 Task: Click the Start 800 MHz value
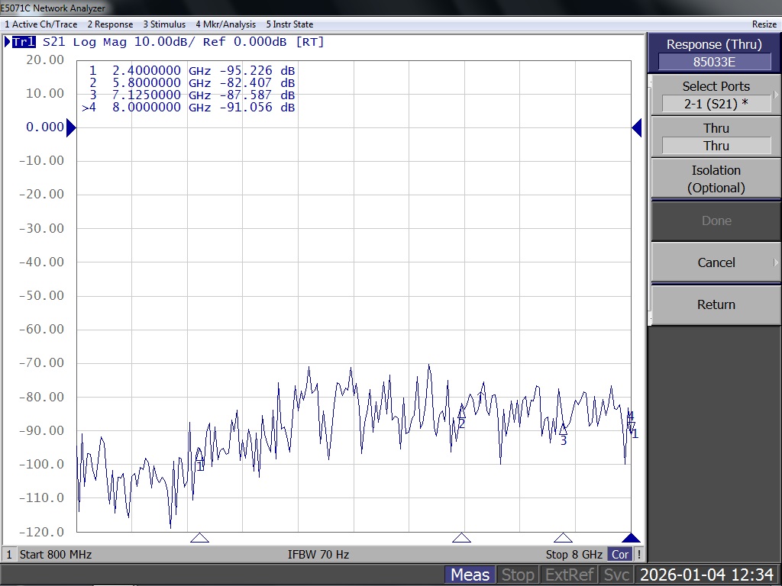click(x=55, y=554)
